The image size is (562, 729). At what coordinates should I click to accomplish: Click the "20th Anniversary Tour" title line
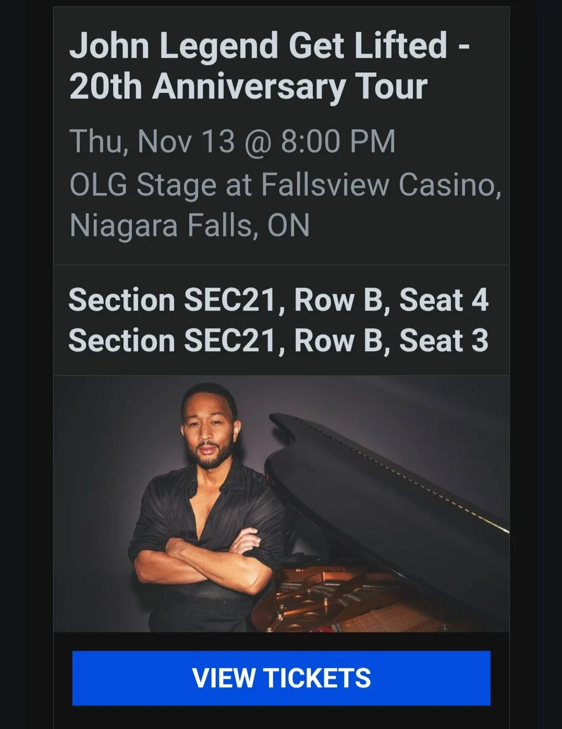[x=248, y=87]
